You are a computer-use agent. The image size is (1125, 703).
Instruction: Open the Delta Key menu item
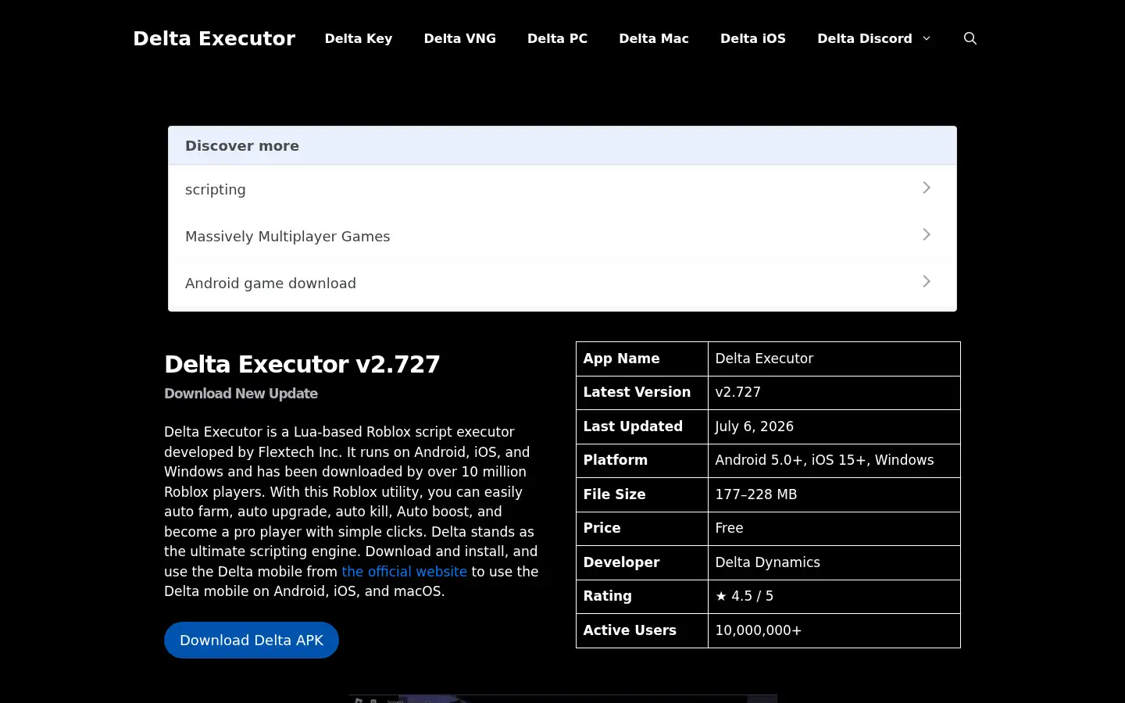[x=359, y=38]
